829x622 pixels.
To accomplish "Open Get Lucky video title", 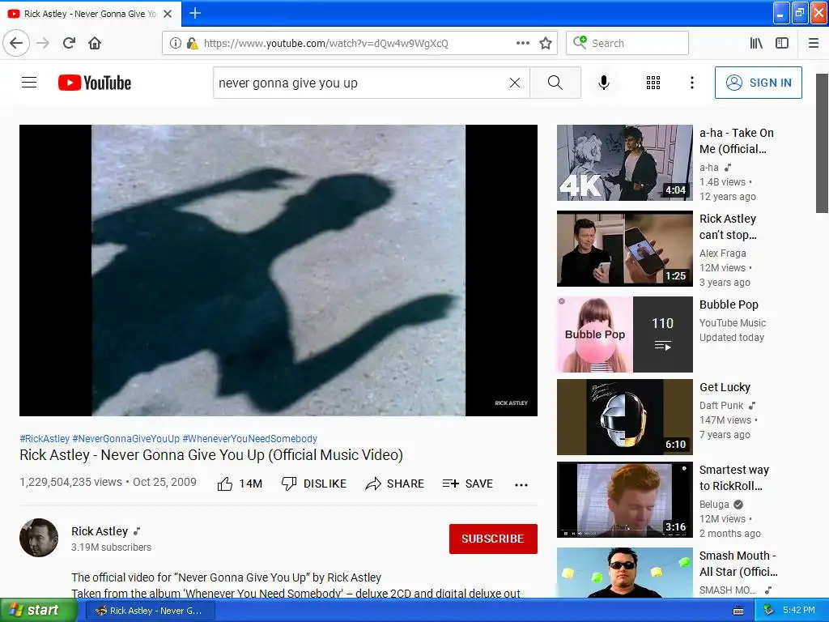I will pos(725,387).
